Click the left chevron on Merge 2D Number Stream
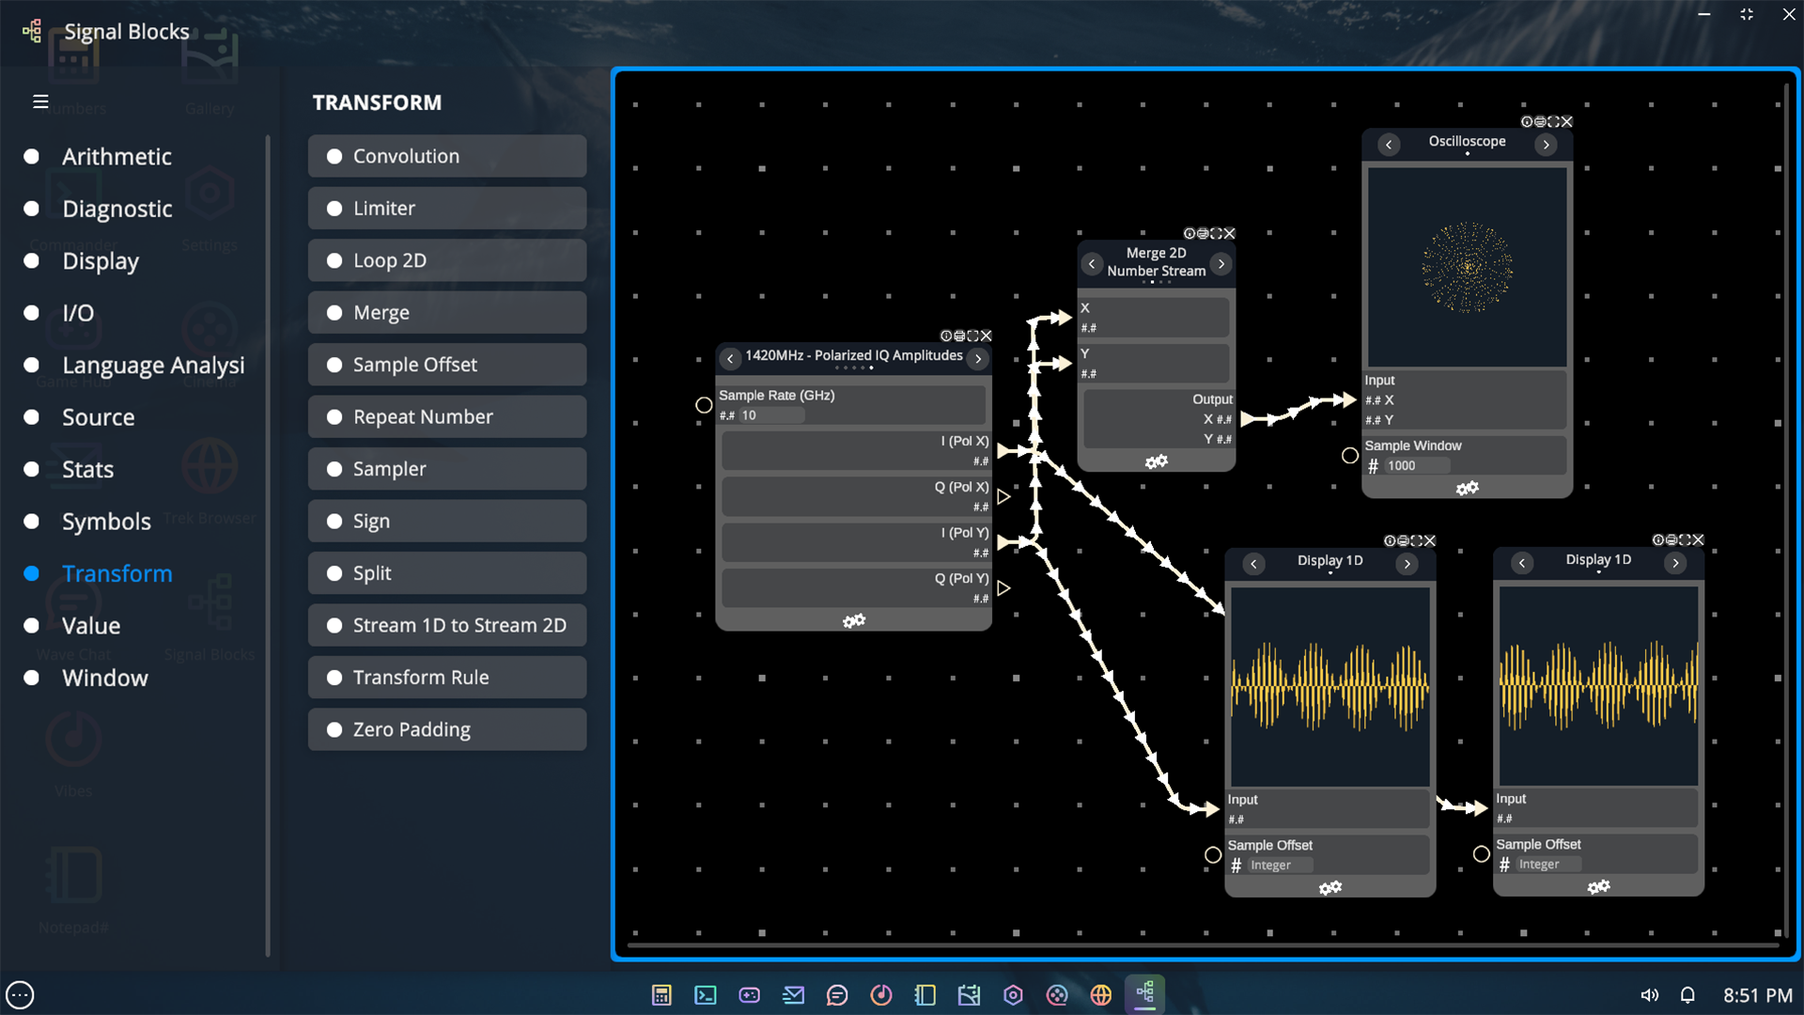 pos(1092,264)
